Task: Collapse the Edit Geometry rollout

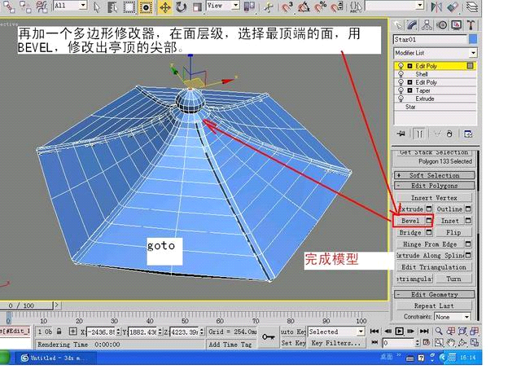Action: (x=434, y=294)
